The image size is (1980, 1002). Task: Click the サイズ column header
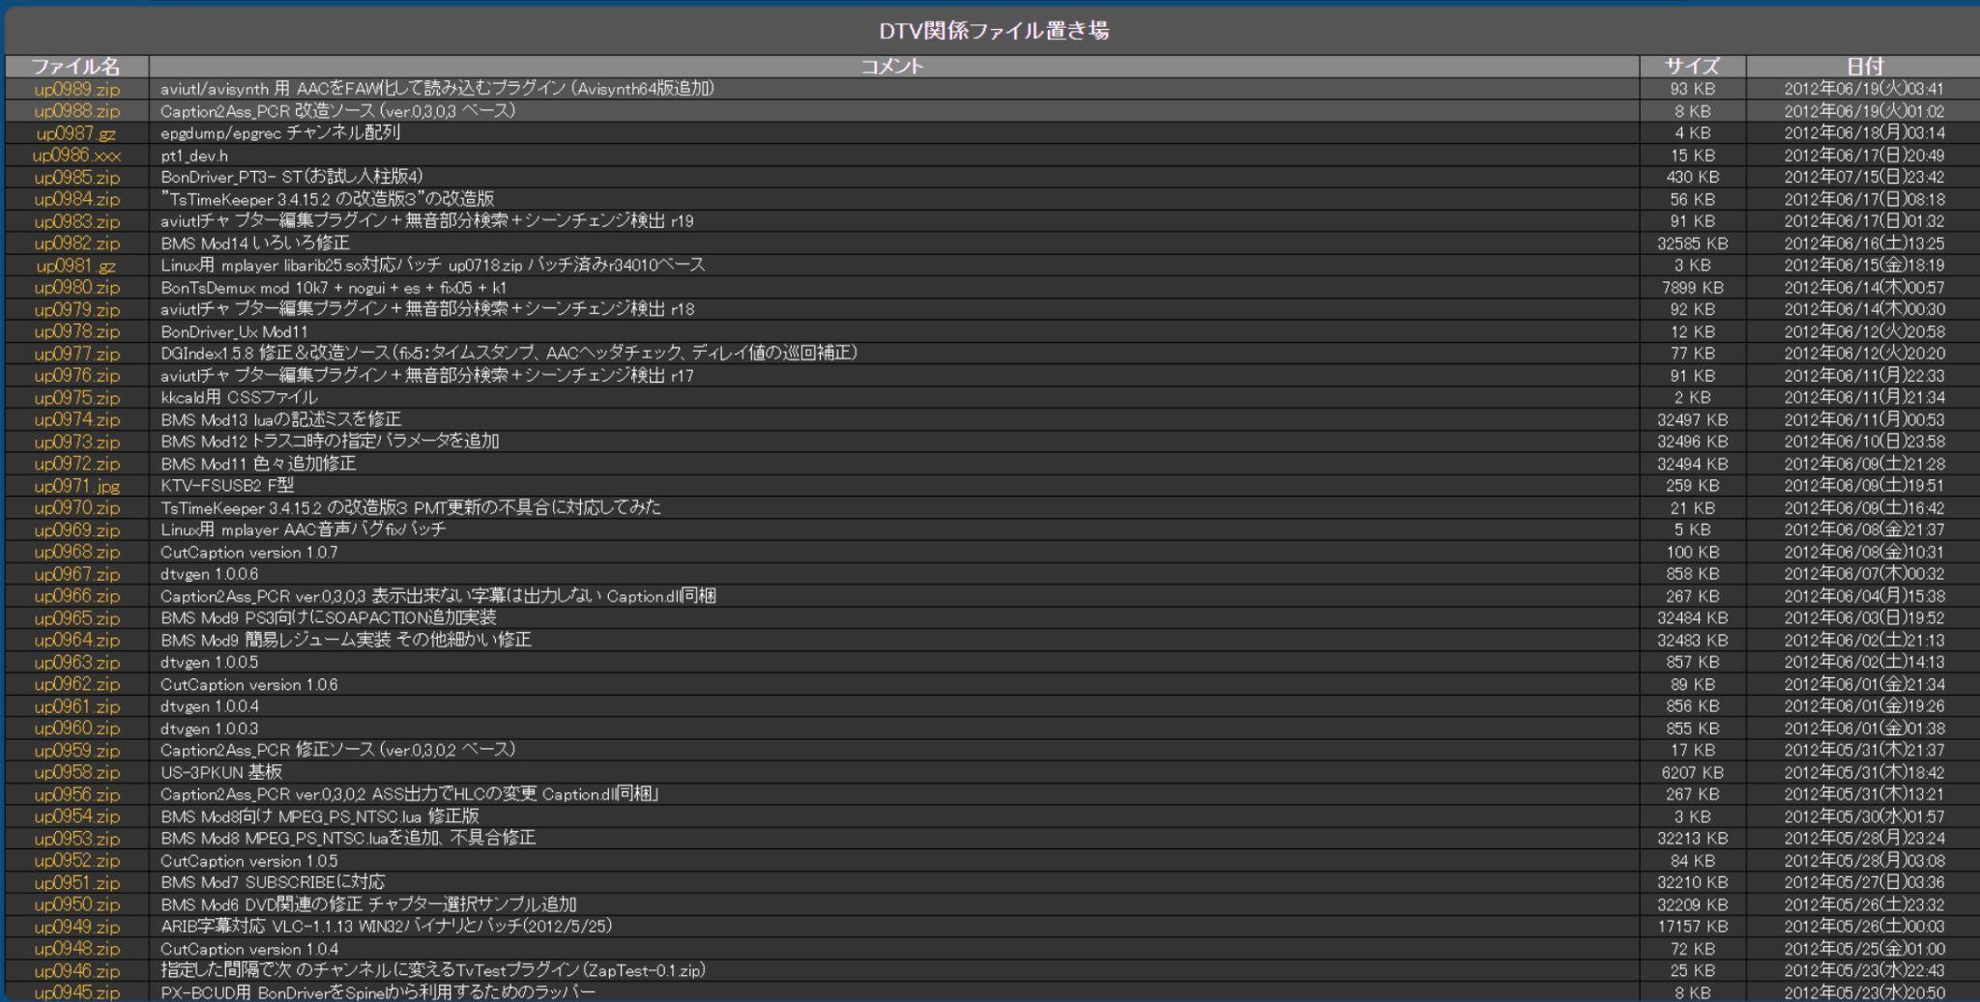coord(1692,67)
